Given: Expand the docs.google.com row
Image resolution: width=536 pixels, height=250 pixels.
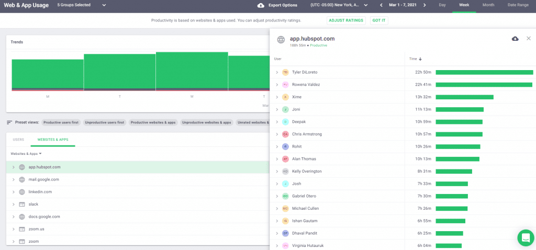Looking at the screenshot, I should 13,217.
